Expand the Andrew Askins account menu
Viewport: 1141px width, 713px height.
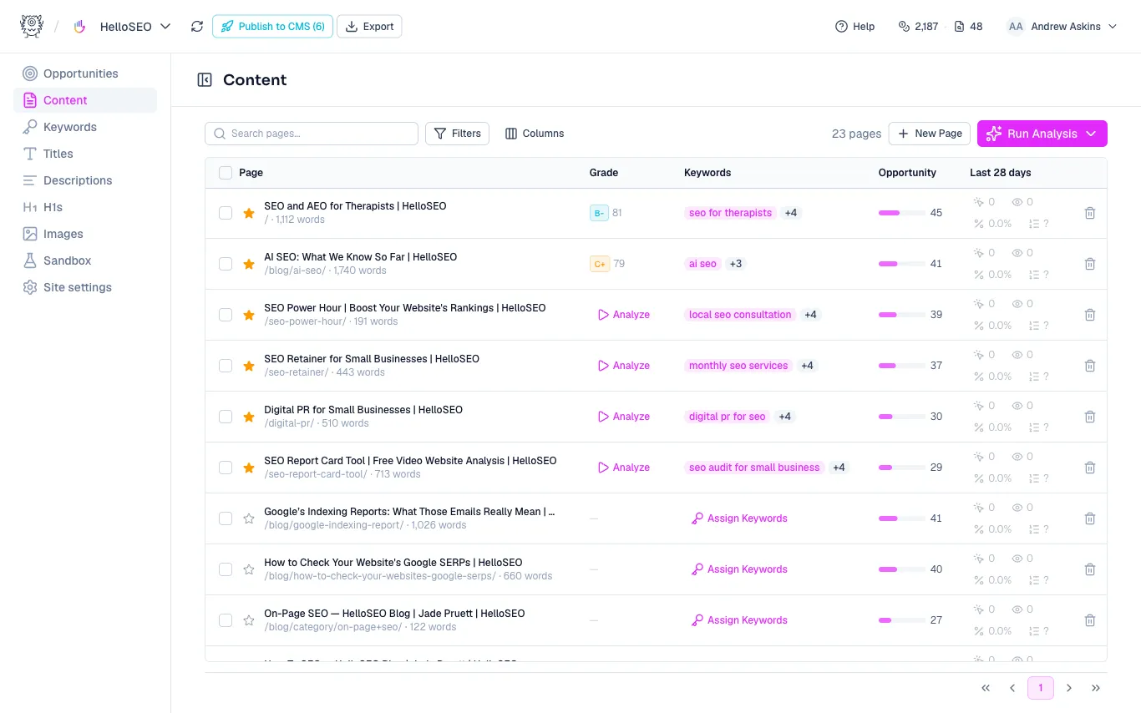point(1062,27)
